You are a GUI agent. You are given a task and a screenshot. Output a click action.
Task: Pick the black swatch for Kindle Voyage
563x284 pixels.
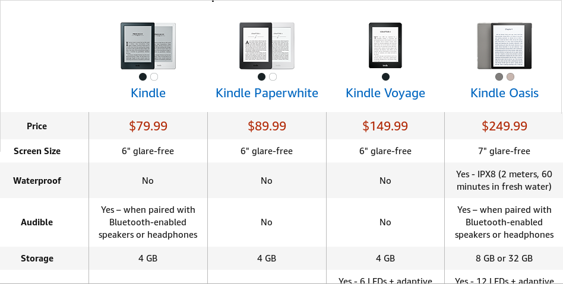point(385,76)
